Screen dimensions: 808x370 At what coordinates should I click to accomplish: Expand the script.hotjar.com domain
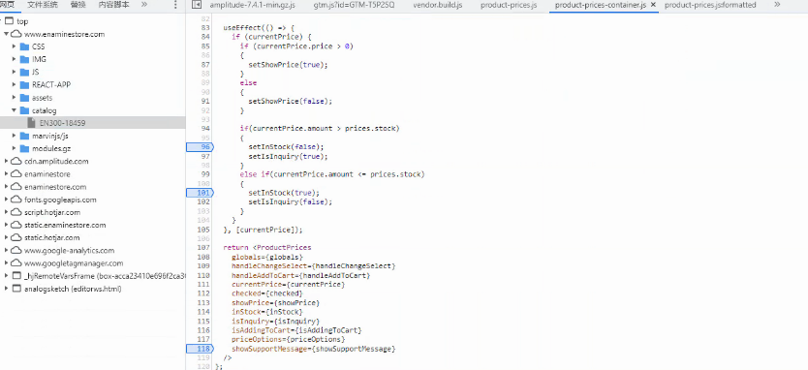pos(6,212)
